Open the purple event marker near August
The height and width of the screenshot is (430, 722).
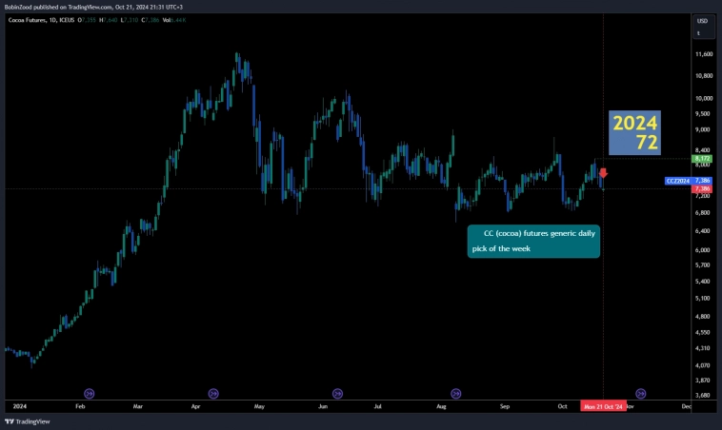click(x=456, y=392)
